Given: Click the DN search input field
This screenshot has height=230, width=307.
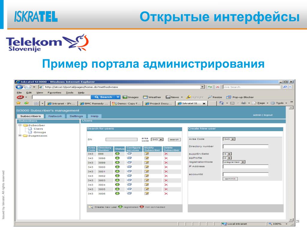Looking at the screenshot, I should (121, 140).
